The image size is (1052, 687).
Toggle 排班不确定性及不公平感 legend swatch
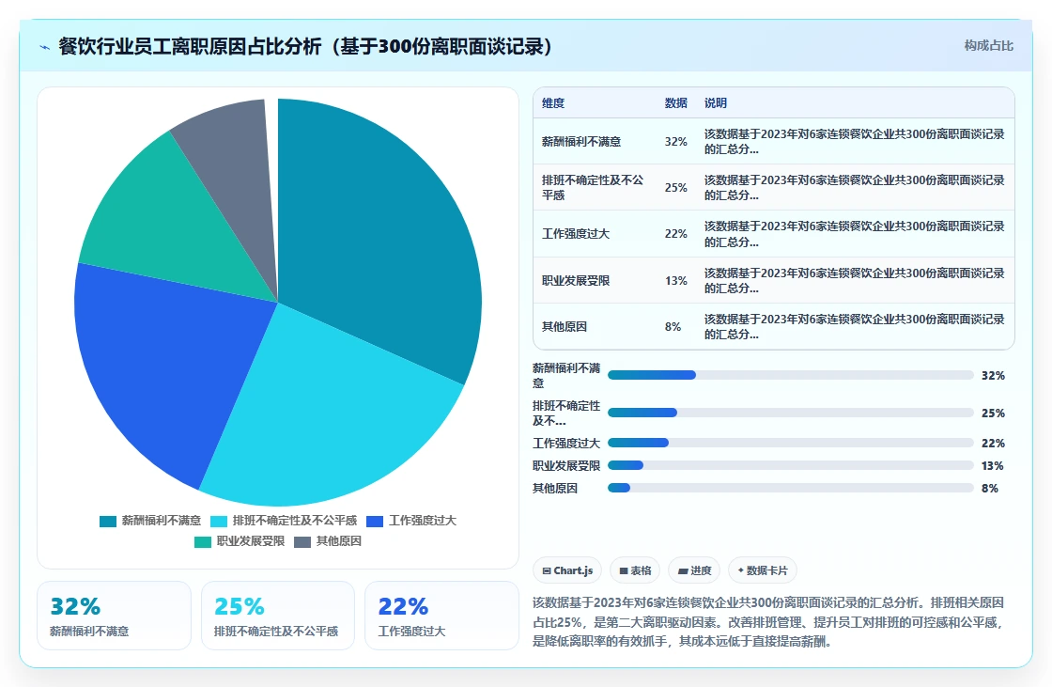point(219,522)
